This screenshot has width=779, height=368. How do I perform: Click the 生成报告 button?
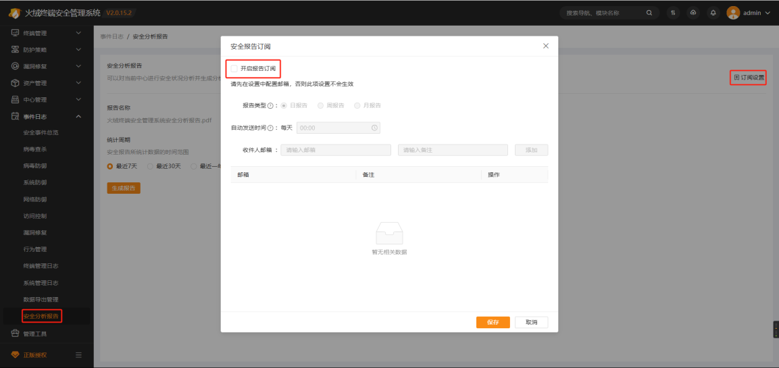point(124,188)
